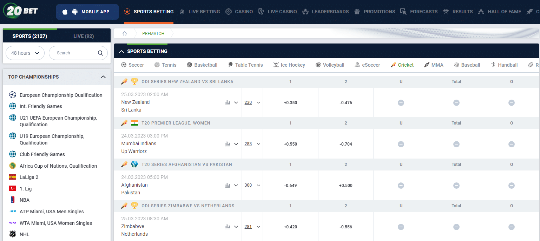The width and height of the screenshot is (540, 241).
Task: Open the Ice Hockey sport category
Action: 289,65
